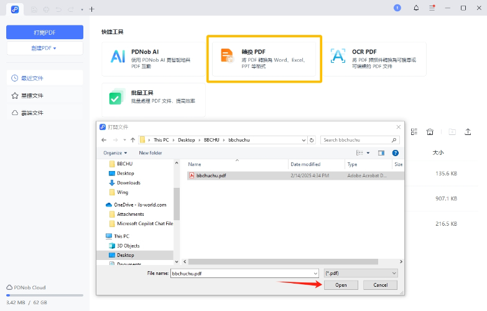Open the view options dropdown arrow
The width and height of the screenshot is (487, 311).
(368, 153)
